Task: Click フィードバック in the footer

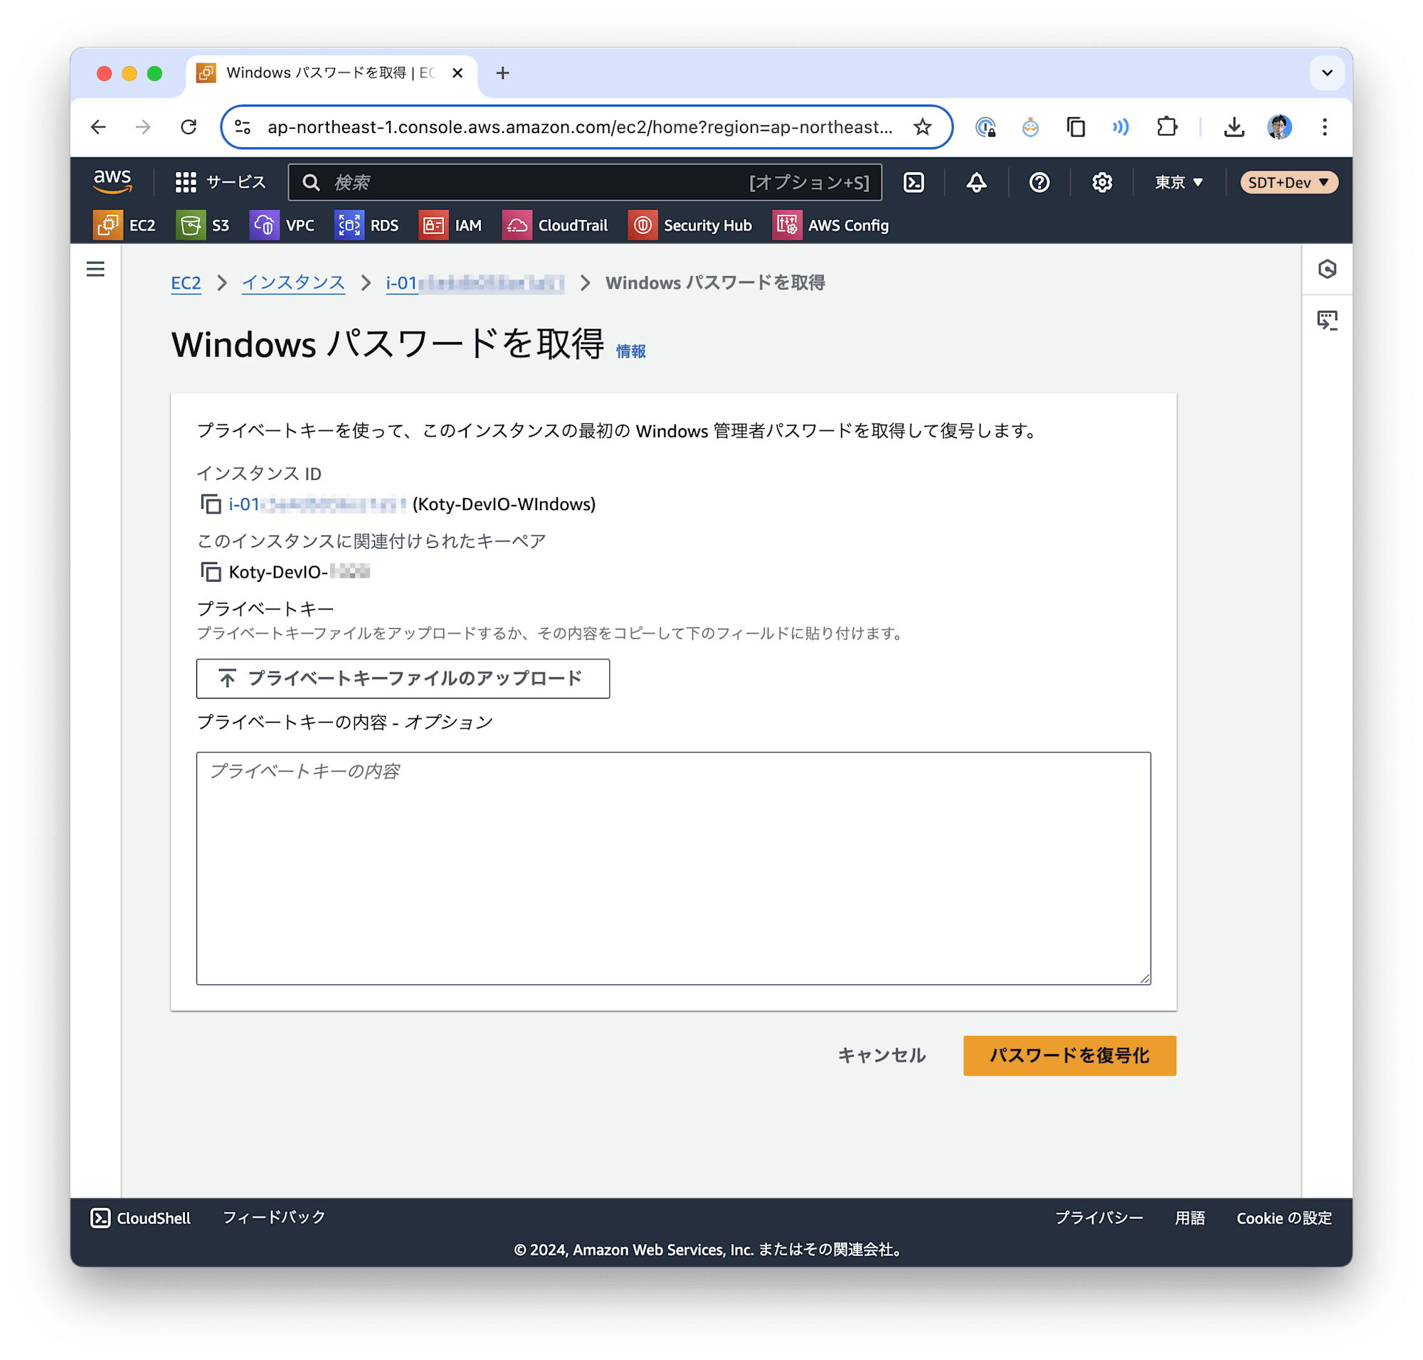Action: 273,1217
